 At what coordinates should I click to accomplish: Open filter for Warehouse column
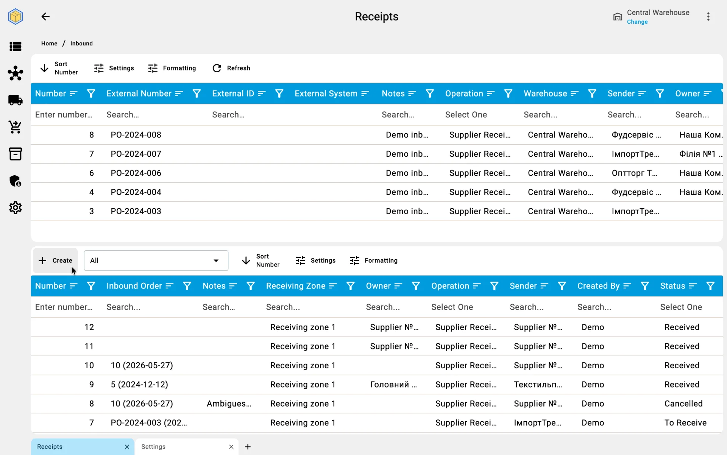592,93
